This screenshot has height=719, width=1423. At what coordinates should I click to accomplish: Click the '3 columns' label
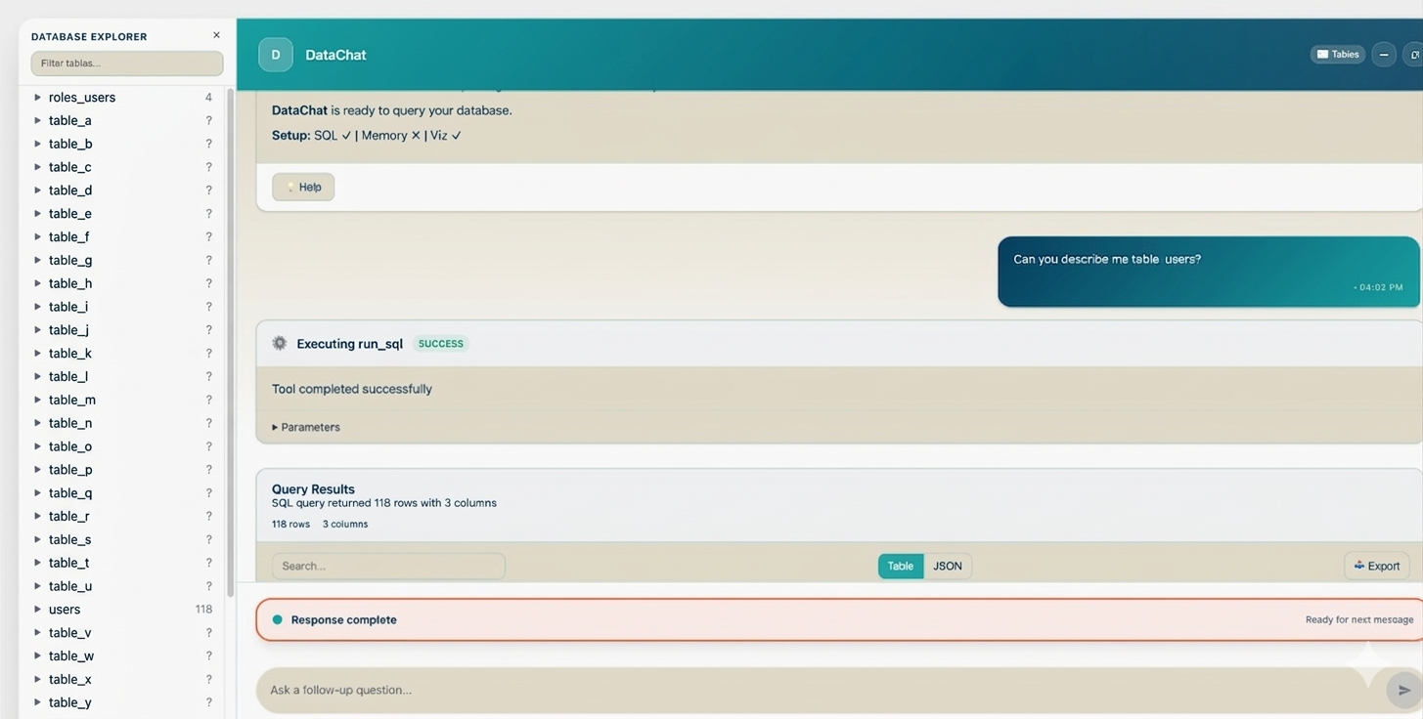[x=345, y=525]
